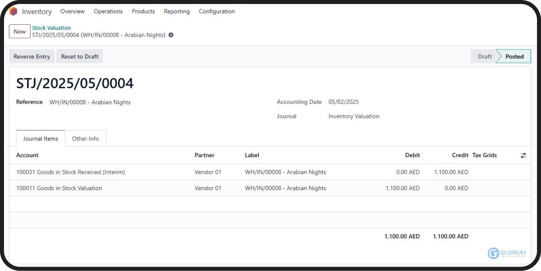Select the Goods in Stock Valuation row
541x271 pixels.
click(x=59, y=188)
